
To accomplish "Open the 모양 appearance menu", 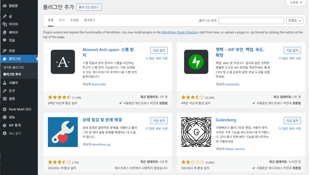I will click(12, 51).
